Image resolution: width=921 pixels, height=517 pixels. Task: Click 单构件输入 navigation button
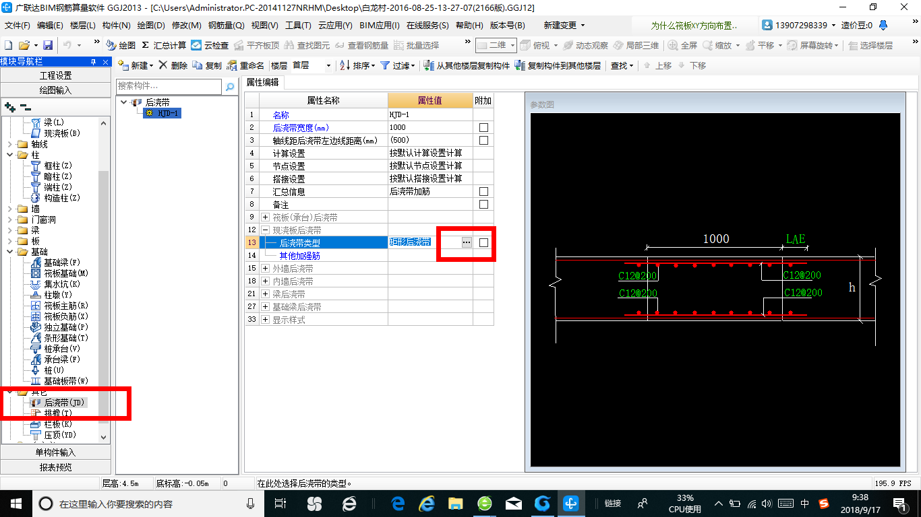point(55,452)
